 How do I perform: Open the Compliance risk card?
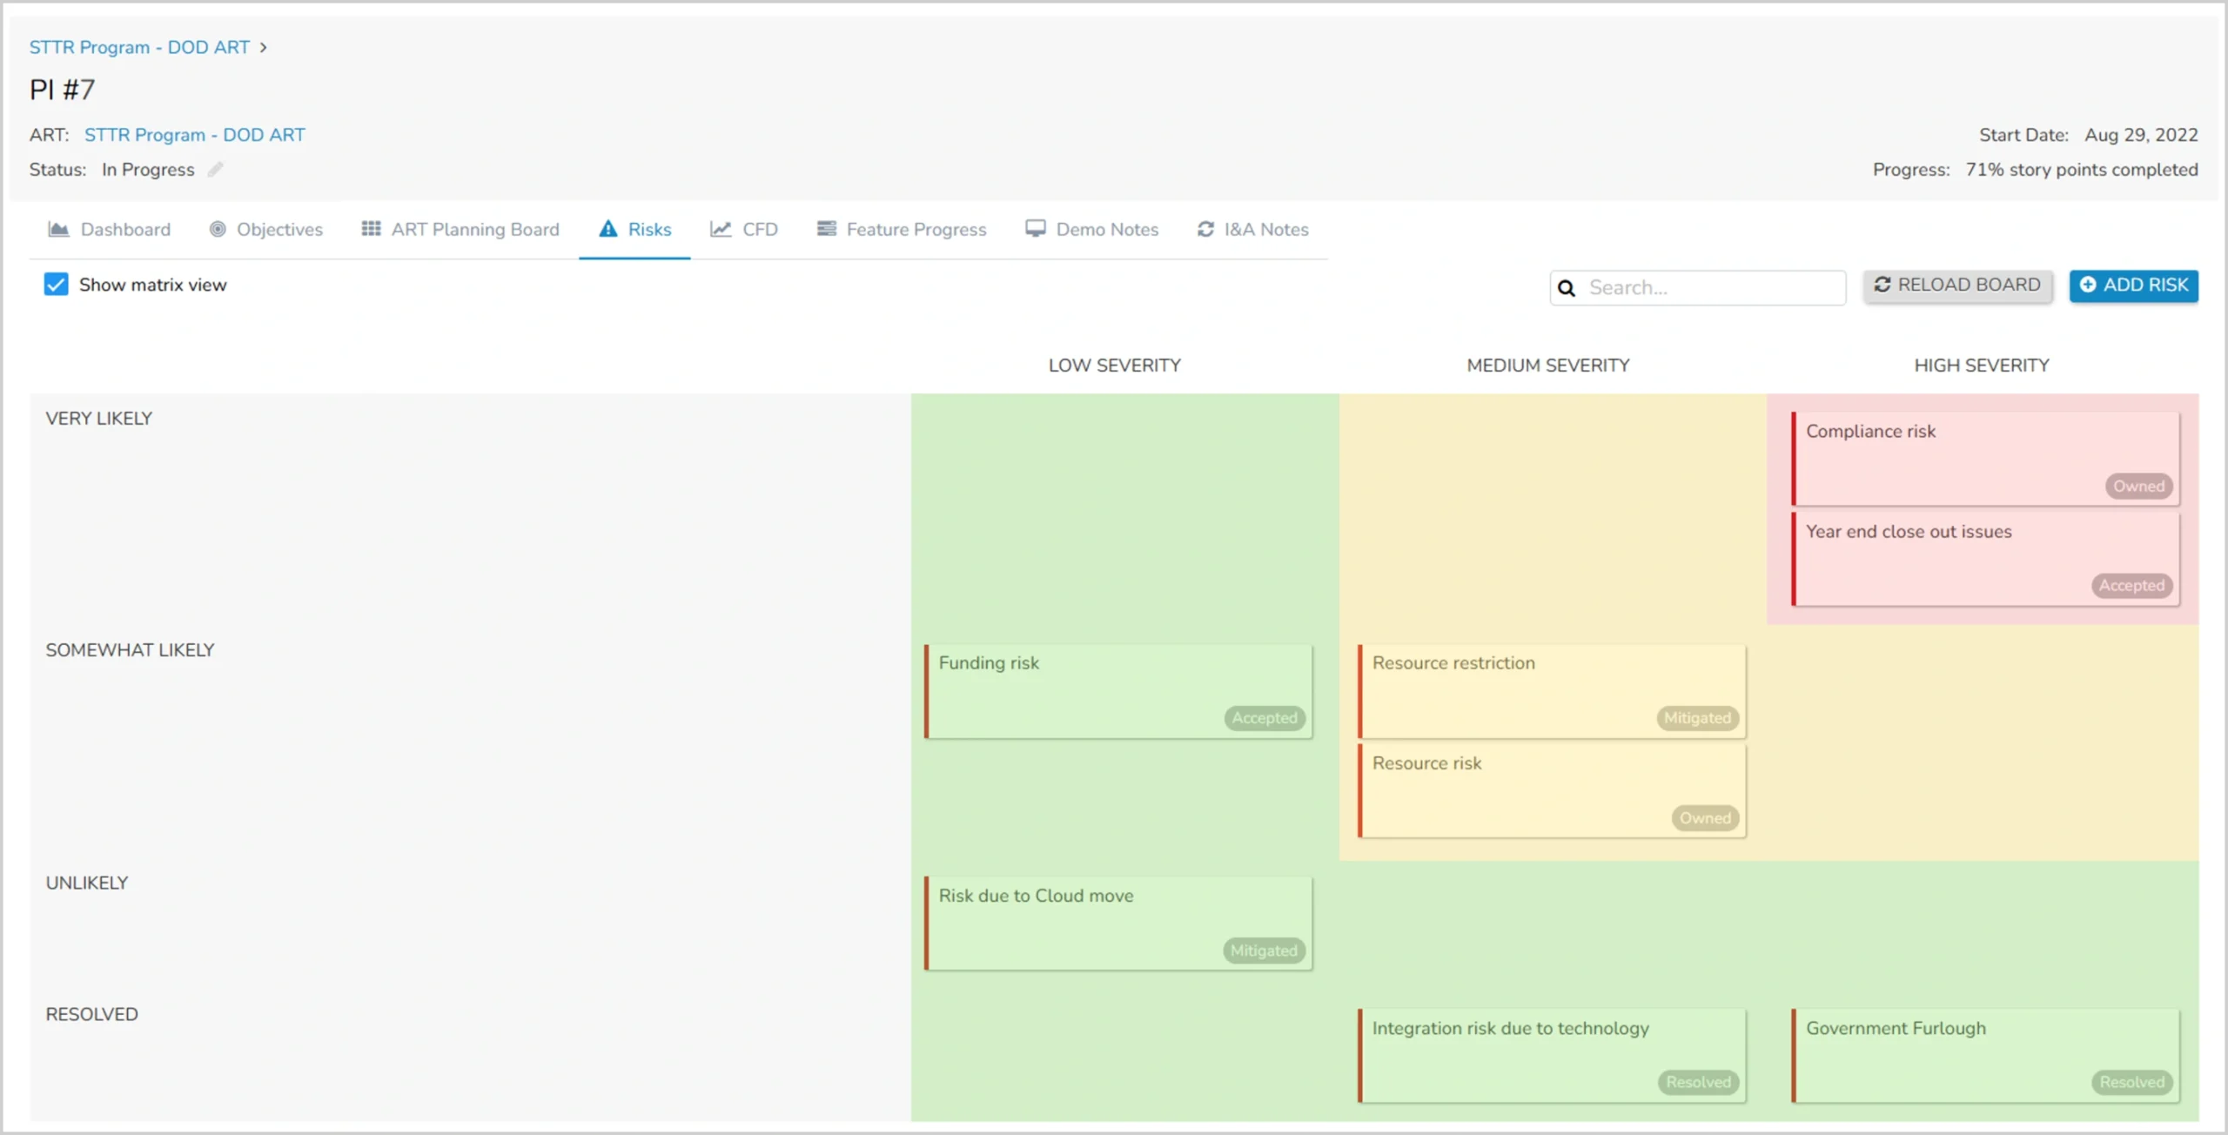coord(1984,457)
